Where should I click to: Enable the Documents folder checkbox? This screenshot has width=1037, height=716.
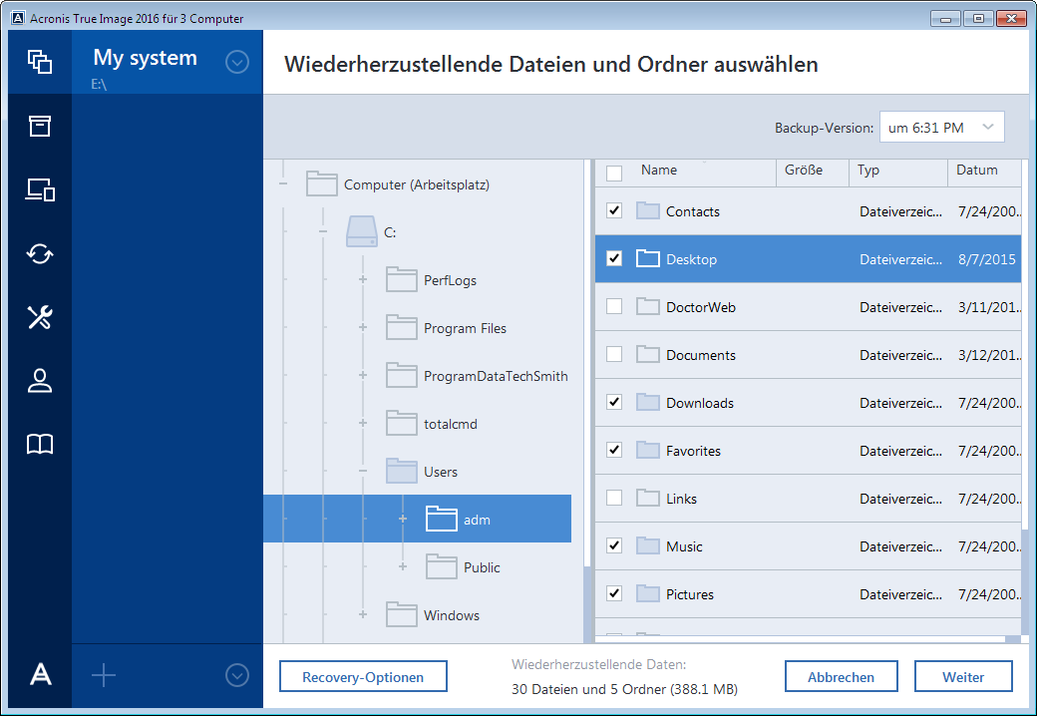[614, 354]
